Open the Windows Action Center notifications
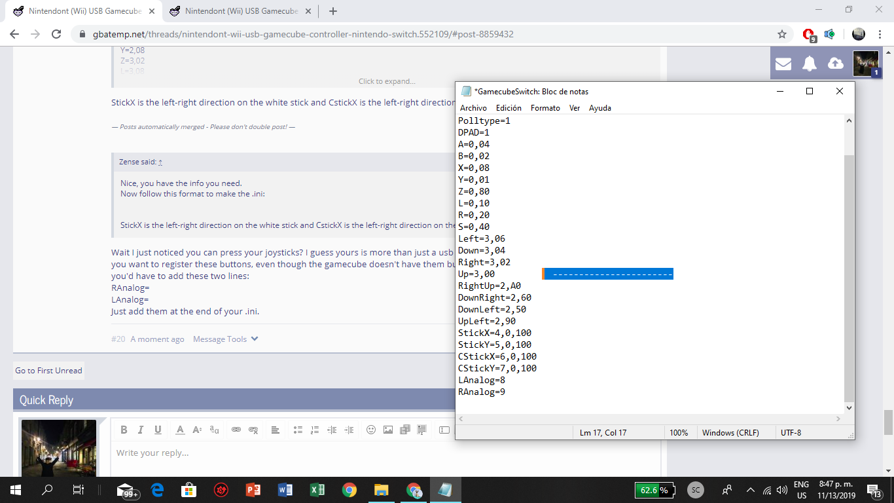 [873, 490]
